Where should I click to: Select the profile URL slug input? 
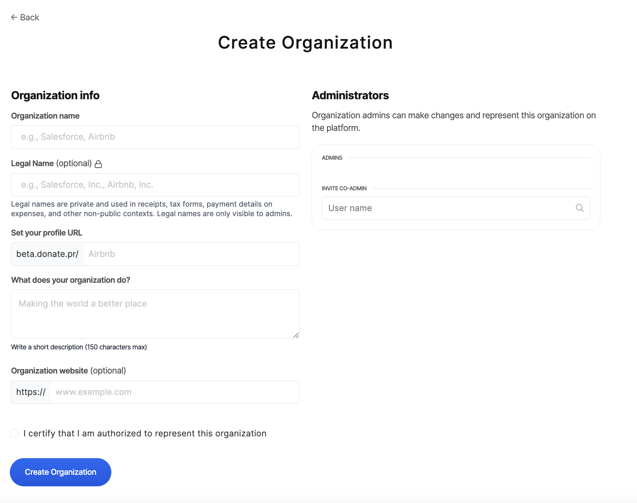[x=191, y=254]
